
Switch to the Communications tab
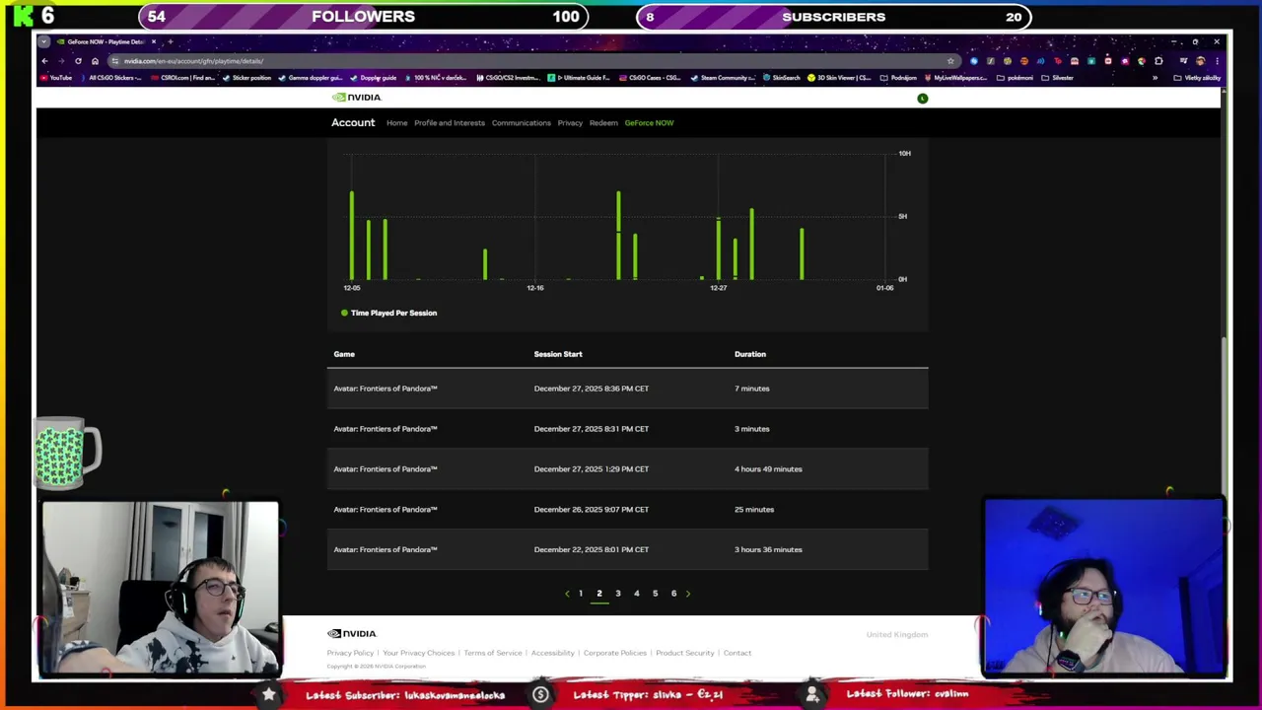(522, 123)
